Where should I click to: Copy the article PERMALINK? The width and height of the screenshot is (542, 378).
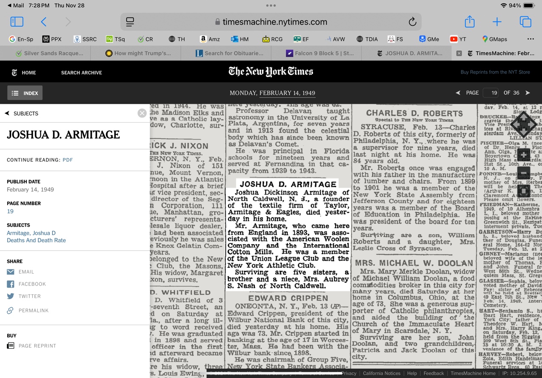click(28, 310)
